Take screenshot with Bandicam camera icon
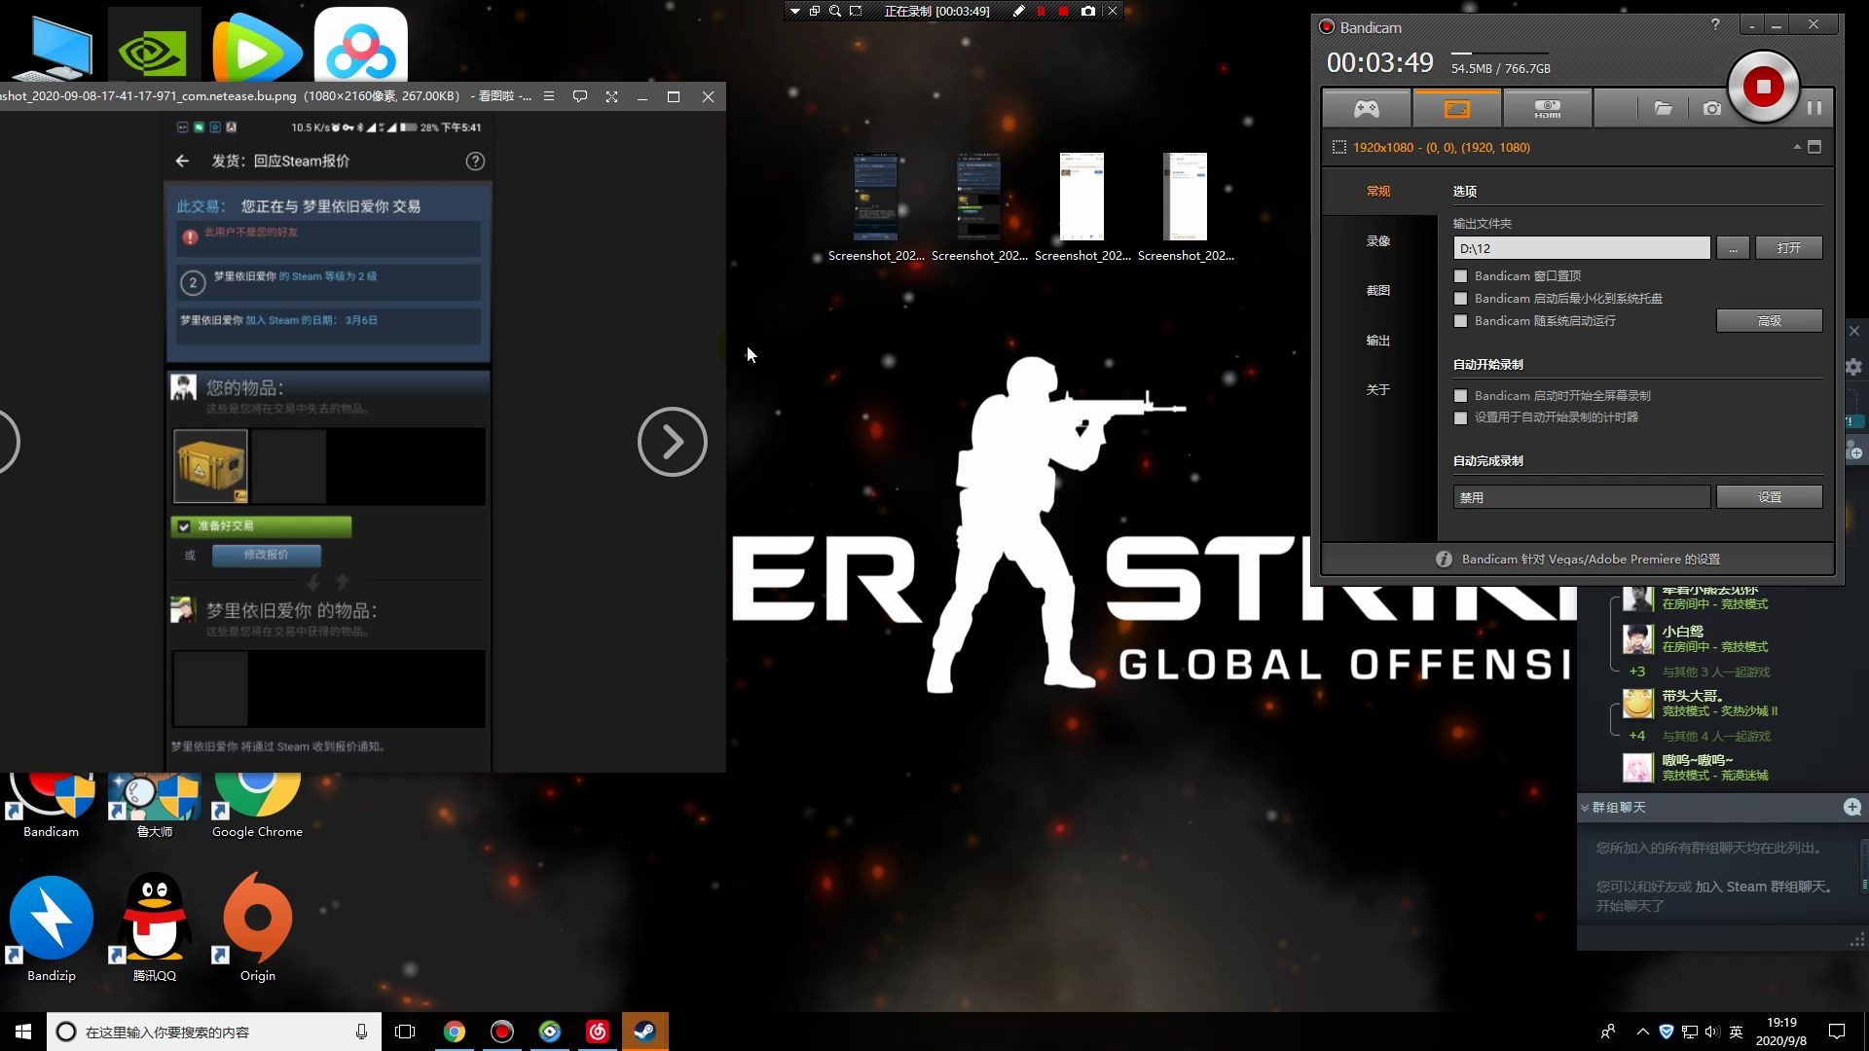Image resolution: width=1869 pixels, height=1051 pixels. pyautogui.click(x=1711, y=108)
